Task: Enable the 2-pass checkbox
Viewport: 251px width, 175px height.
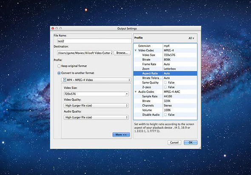Action: point(165,87)
